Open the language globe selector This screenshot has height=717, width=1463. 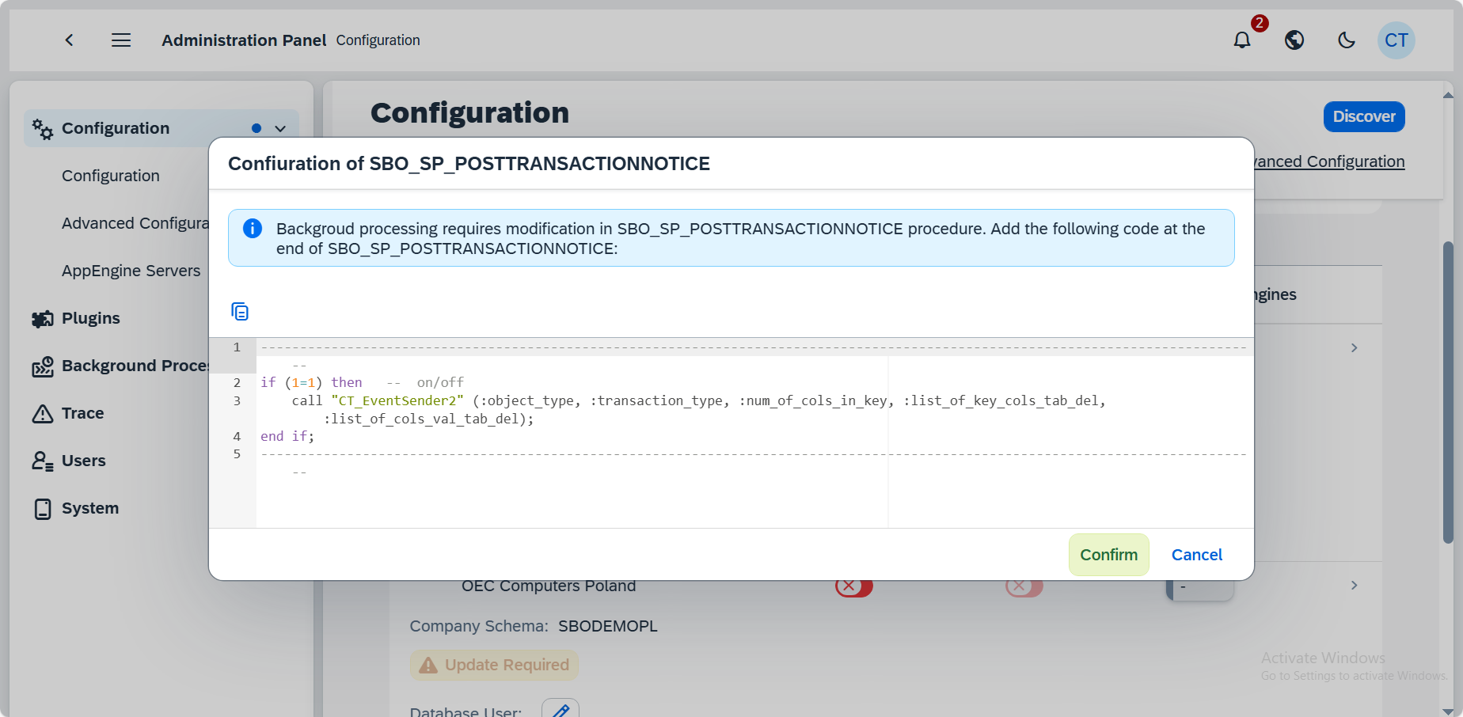[x=1294, y=40]
